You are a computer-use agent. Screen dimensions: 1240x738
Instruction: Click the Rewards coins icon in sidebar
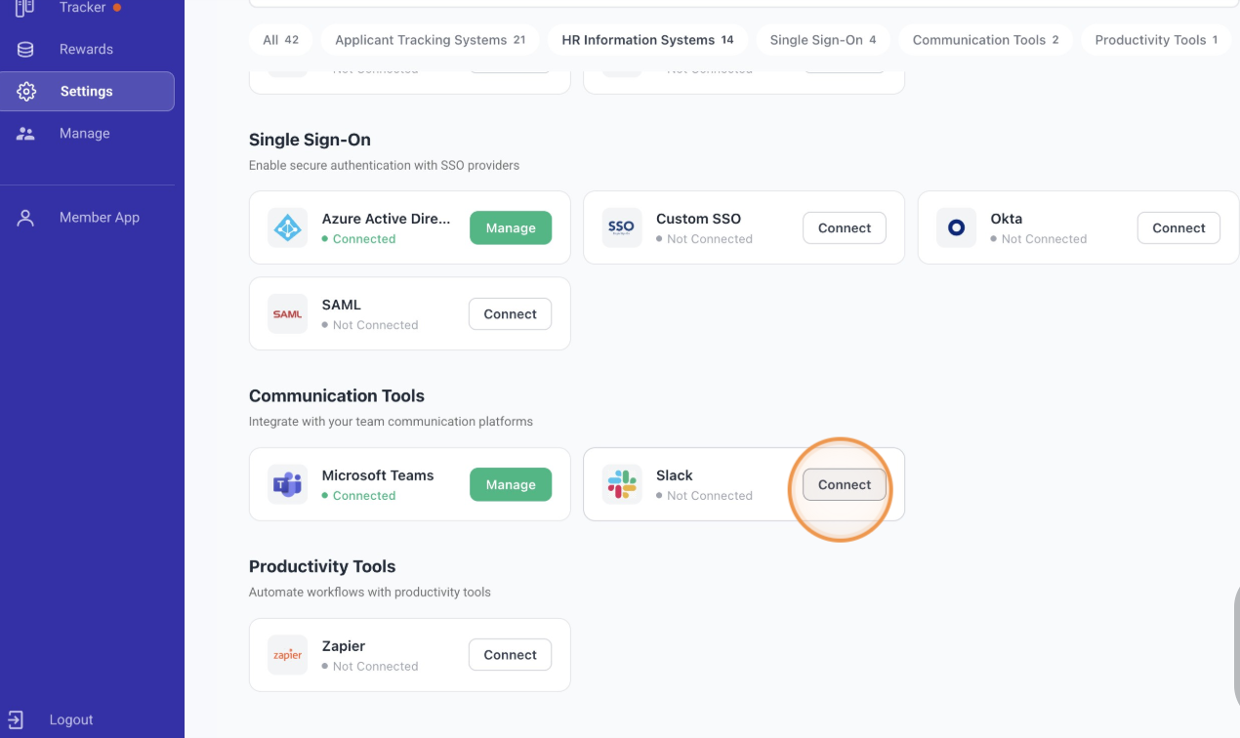(25, 49)
